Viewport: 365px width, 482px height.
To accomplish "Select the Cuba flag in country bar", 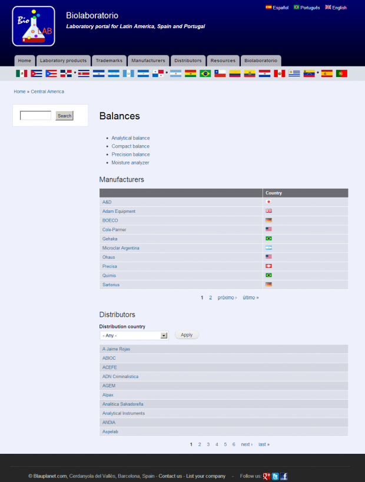I will tap(36, 73).
